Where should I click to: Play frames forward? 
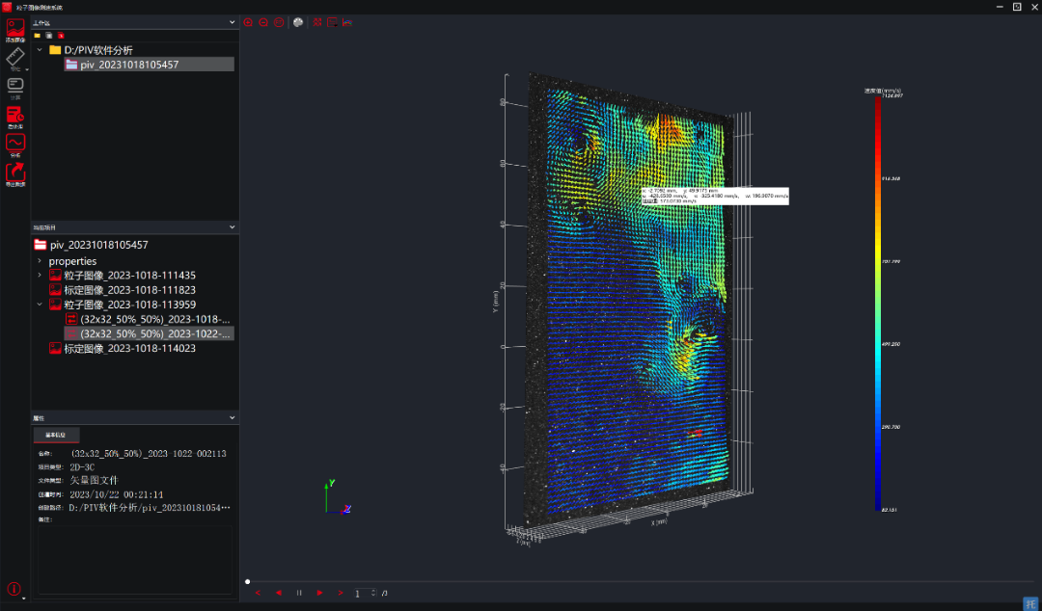319,593
